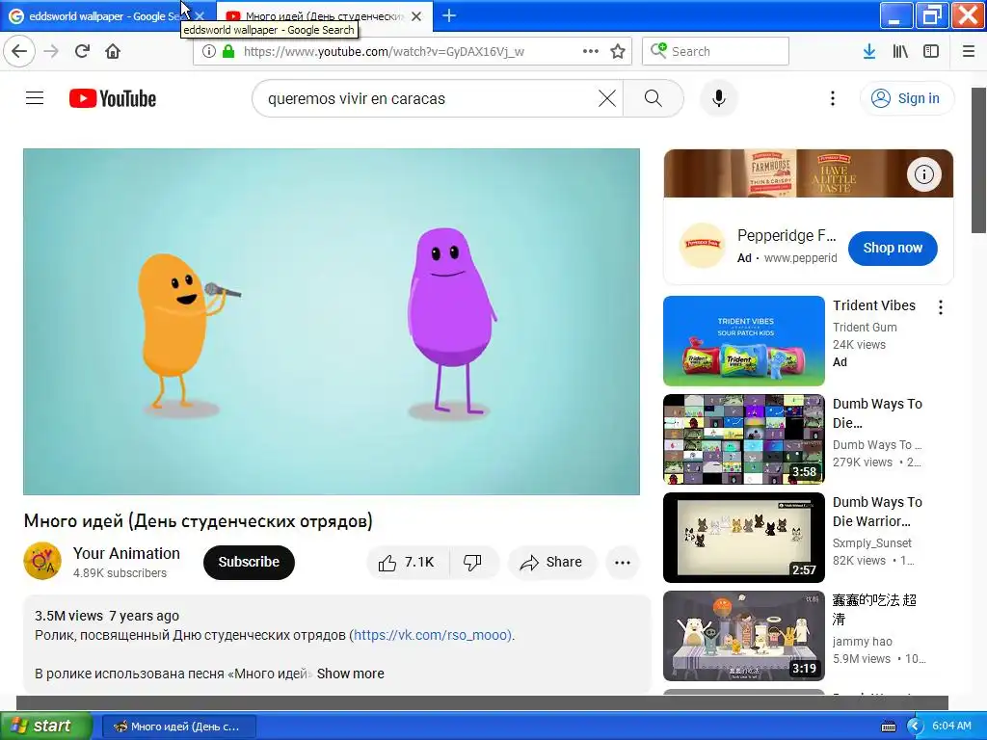This screenshot has width=987, height=740.
Task: Click Your Animation channel avatar
Action: (42, 561)
